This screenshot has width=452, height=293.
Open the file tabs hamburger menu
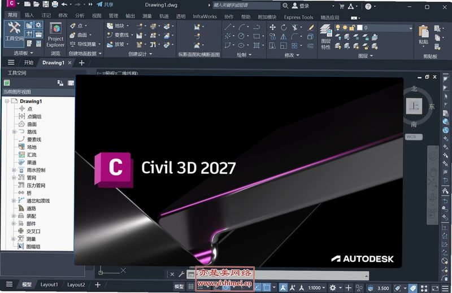click(x=11, y=62)
